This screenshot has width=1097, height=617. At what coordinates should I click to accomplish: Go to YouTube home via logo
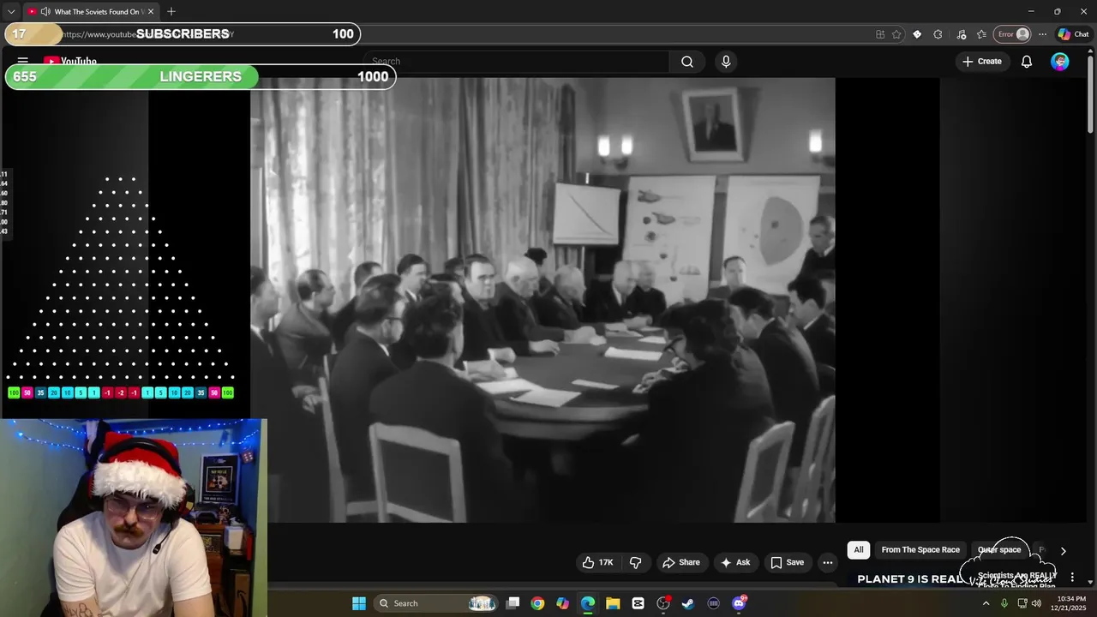(x=70, y=61)
